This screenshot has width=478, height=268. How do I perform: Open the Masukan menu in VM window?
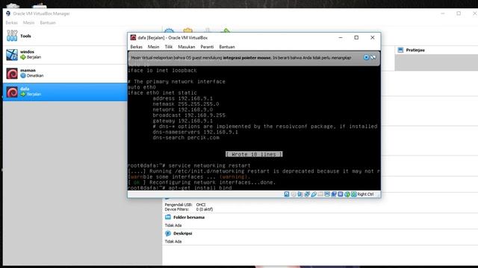186,47
